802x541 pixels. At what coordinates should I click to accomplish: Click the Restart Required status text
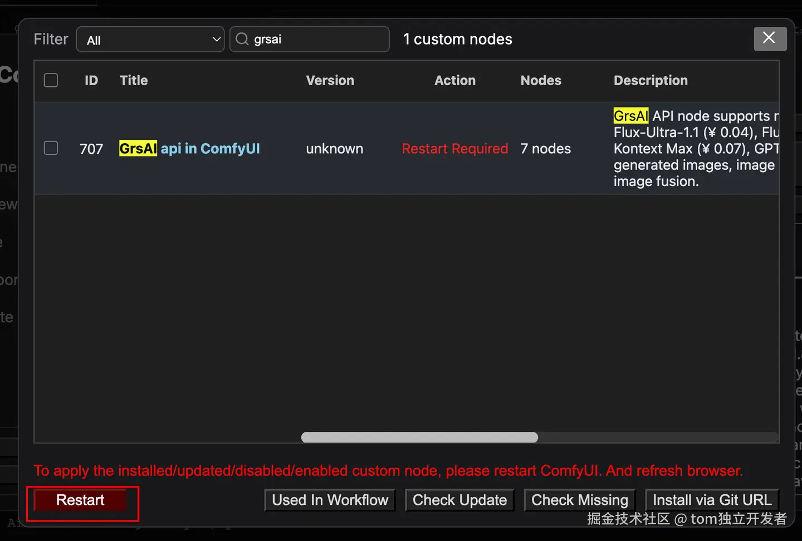tap(455, 149)
